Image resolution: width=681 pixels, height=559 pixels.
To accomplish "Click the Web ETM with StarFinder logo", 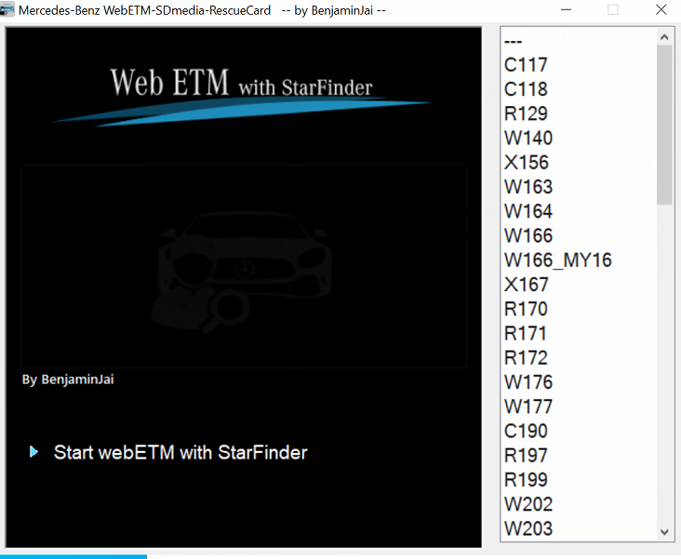I will pos(242,93).
